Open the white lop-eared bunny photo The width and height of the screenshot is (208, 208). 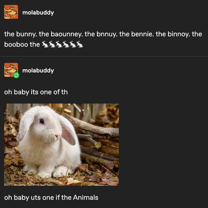[62, 144]
